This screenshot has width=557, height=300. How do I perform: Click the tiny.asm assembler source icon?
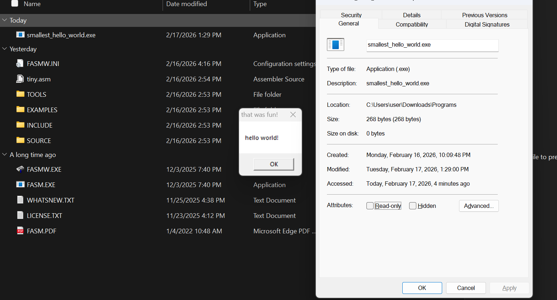click(x=20, y=79)
